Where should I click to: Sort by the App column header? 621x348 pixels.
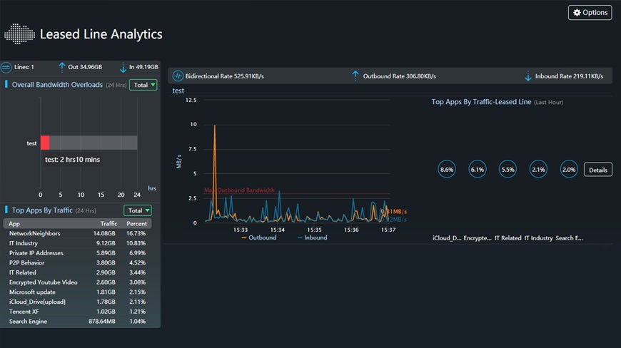click(14, 223)
